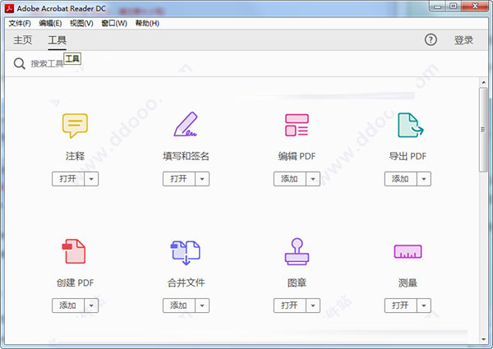Focus the 搜索工具 search field
This screenshot has width=493, height=349.
(47, 64)
